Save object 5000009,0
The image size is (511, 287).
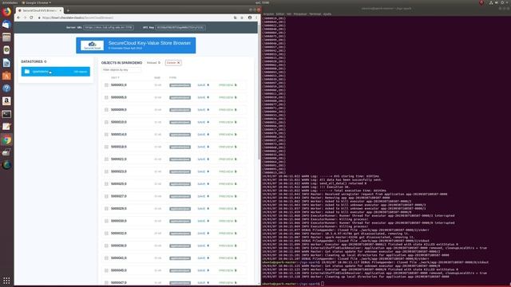pyautogui.click(x=203, y=110)
